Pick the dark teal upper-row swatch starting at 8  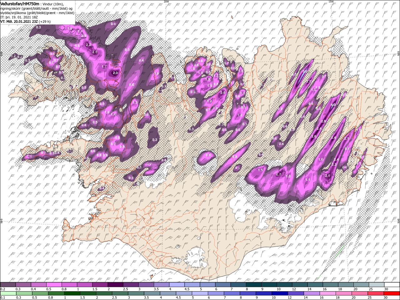pyautogui.click(x=253, y=285)
